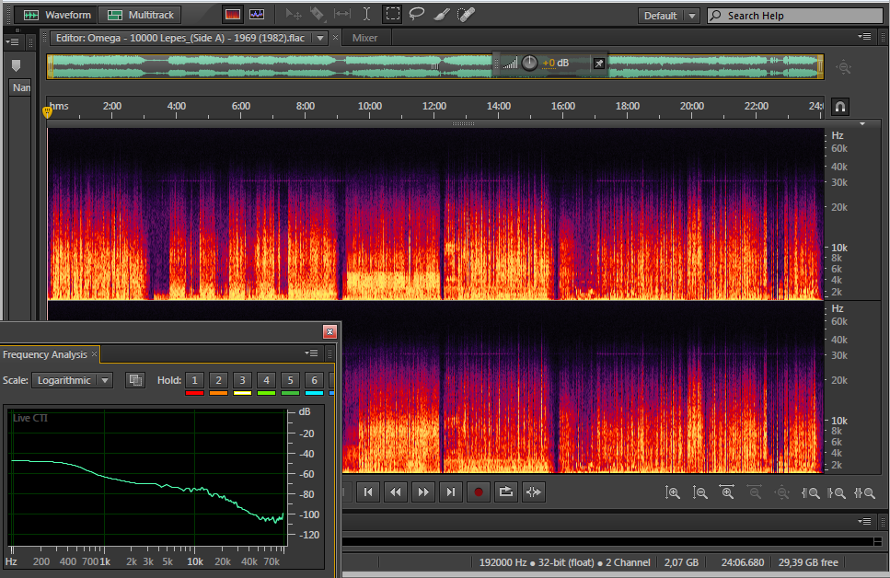Toggle Hold button 5

click(x=290, y=380)
